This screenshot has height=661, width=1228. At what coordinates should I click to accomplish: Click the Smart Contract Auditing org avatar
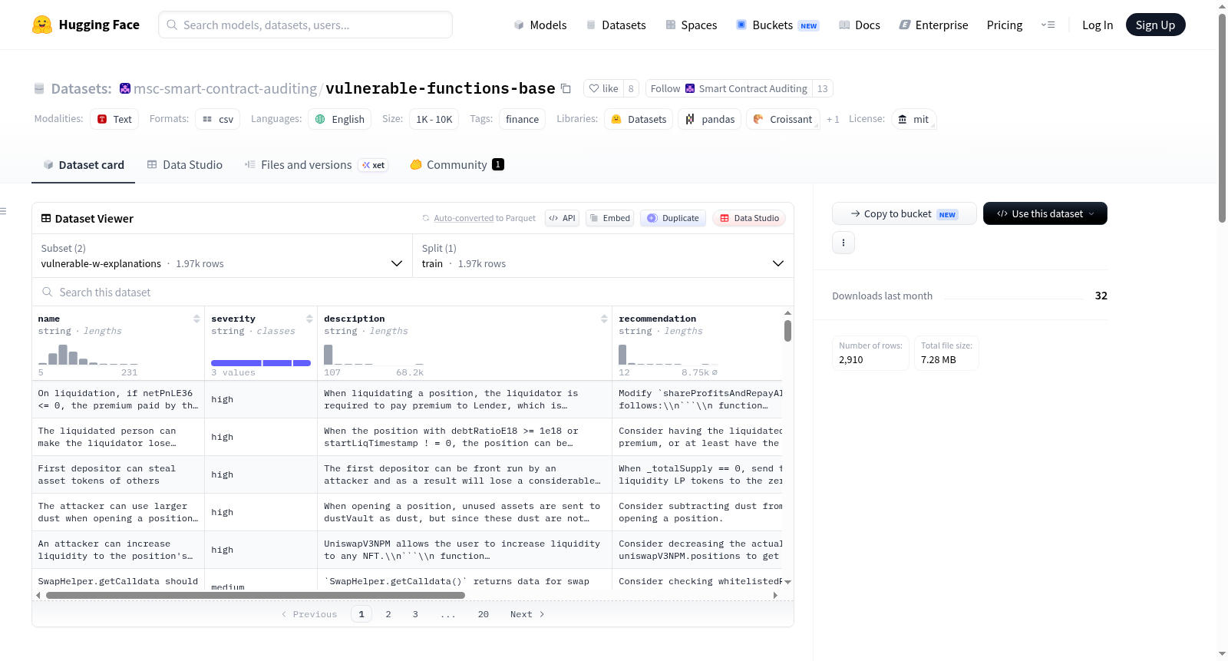pyautogui.click(x=690, y=88)
